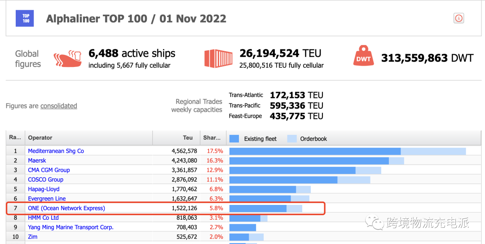
Task: Click the ship icon beside active ships
Action: (67, 59)
